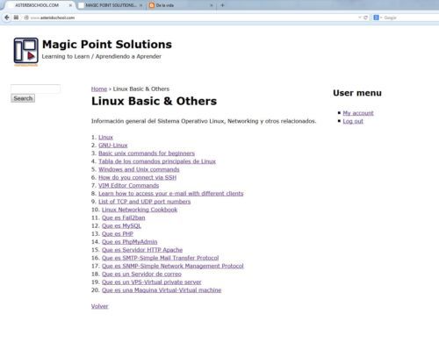Open List of TCP and UDP port numbers

point(145,202)
